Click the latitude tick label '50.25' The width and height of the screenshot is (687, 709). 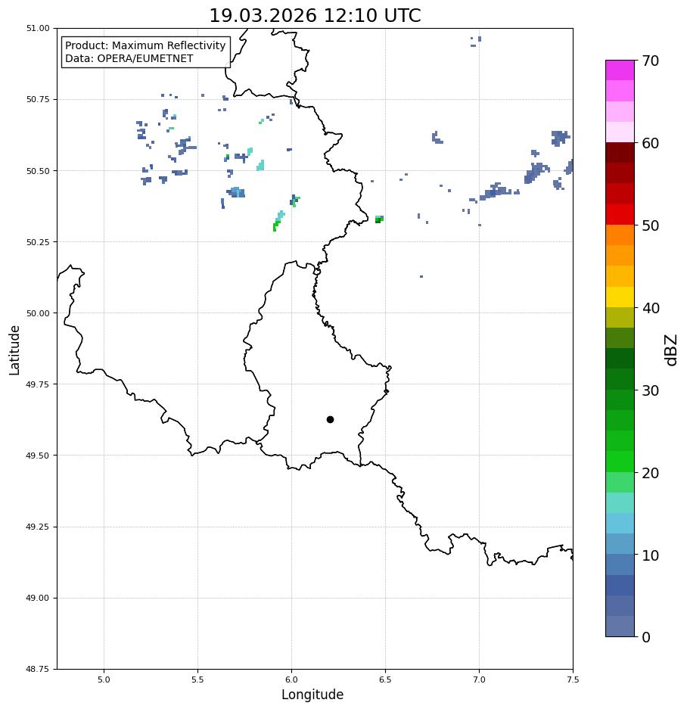[x=38, y=242]
